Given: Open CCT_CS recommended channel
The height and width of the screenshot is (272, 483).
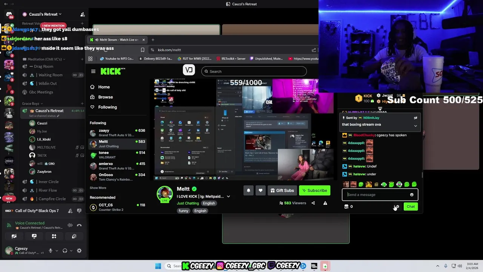Looking at the screenshot, I should pos(117,207).
